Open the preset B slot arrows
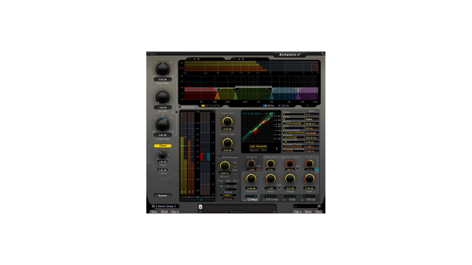Screen dimensions: 472x265 click(319, 206)
